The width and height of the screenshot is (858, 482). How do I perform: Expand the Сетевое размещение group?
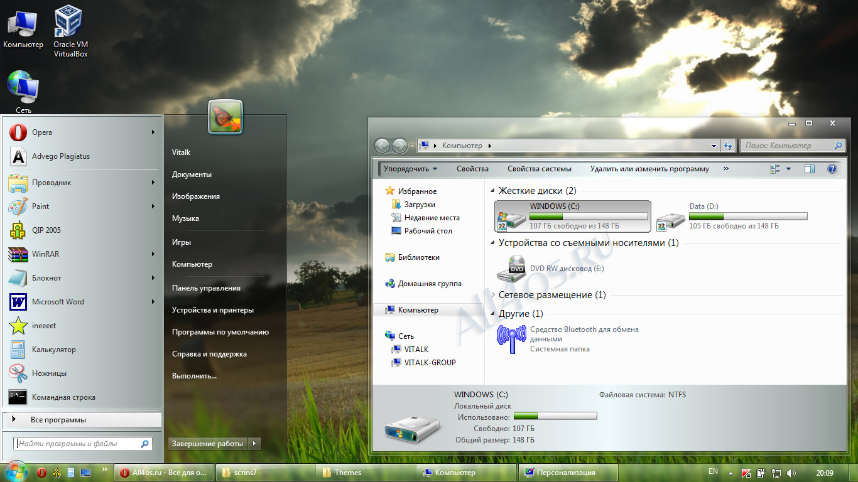[x=494, y=295]
